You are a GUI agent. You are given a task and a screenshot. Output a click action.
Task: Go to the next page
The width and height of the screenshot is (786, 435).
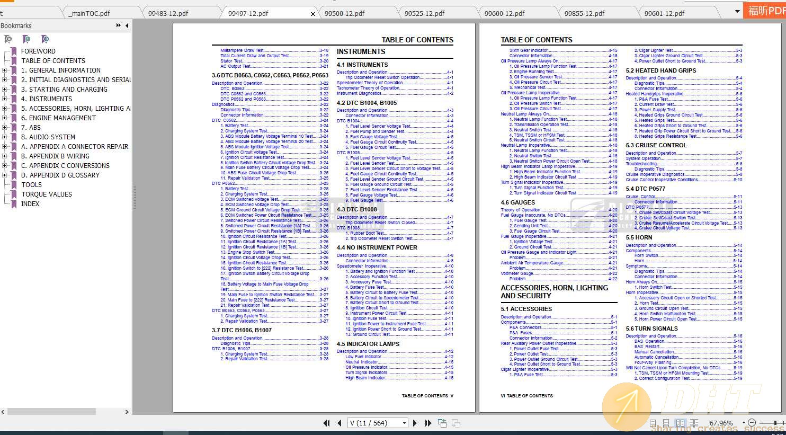415,423
